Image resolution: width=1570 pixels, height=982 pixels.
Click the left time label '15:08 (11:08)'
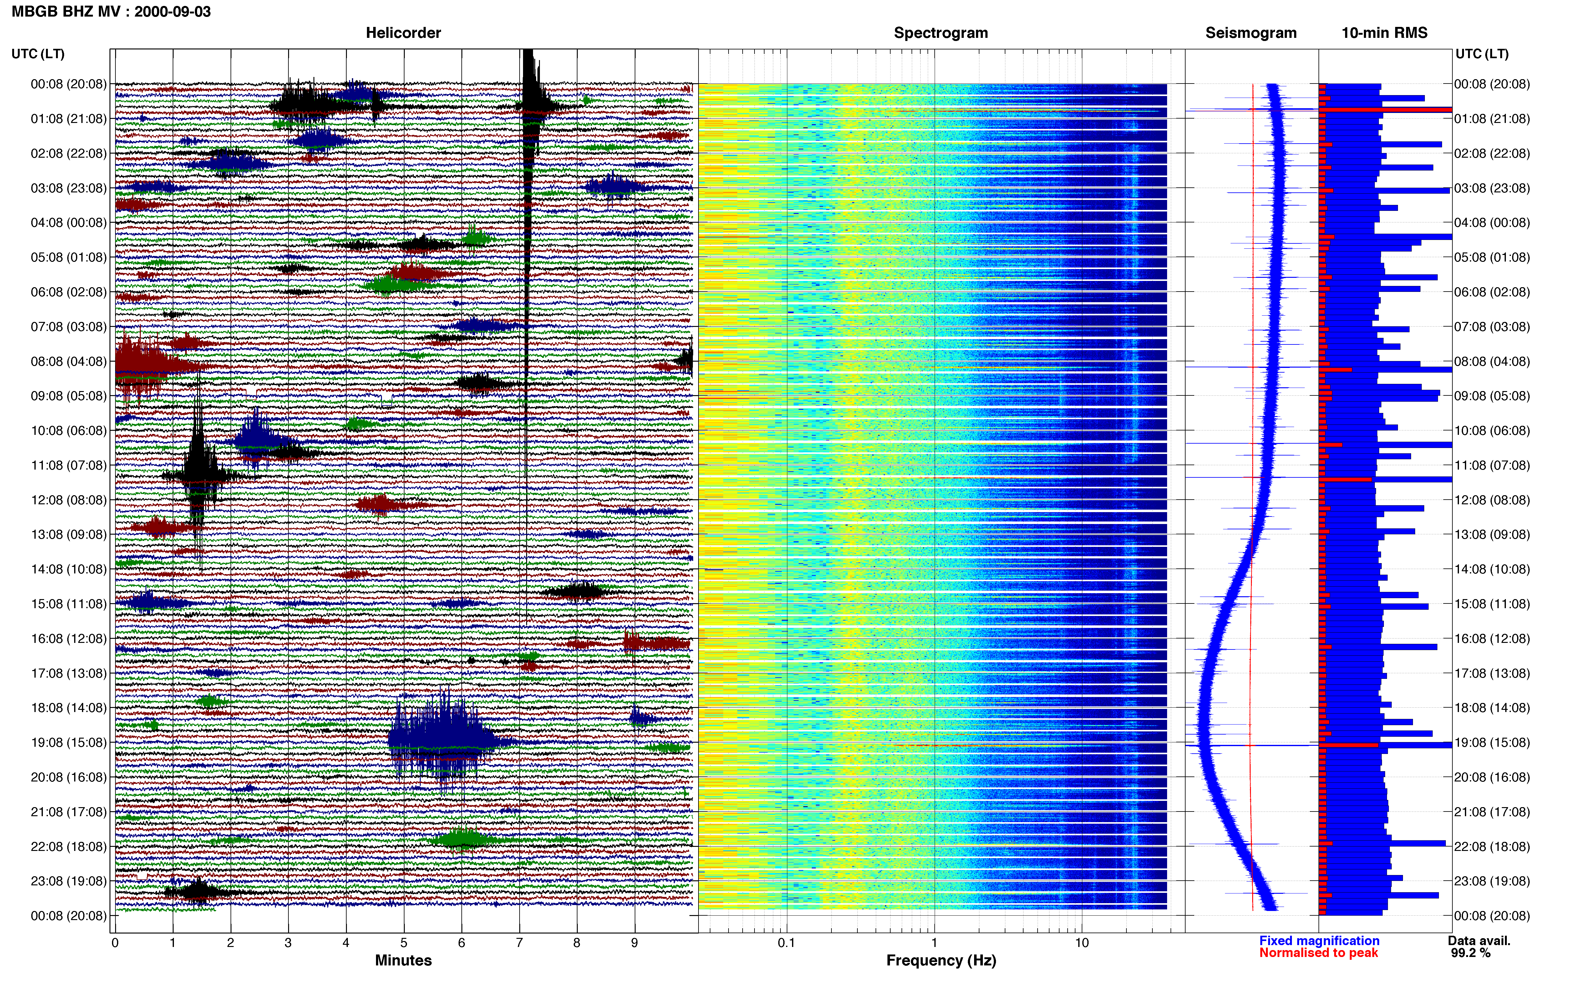click(x=69, y=604)
